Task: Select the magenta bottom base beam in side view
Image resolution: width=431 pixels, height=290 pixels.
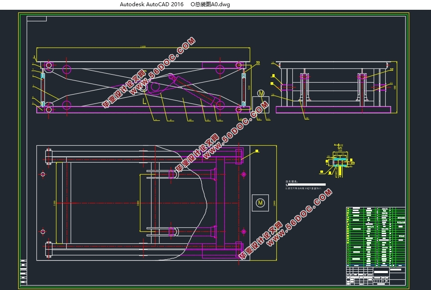Action: click(x=142, y=109)
